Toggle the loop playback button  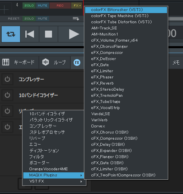tap(11, 34)
